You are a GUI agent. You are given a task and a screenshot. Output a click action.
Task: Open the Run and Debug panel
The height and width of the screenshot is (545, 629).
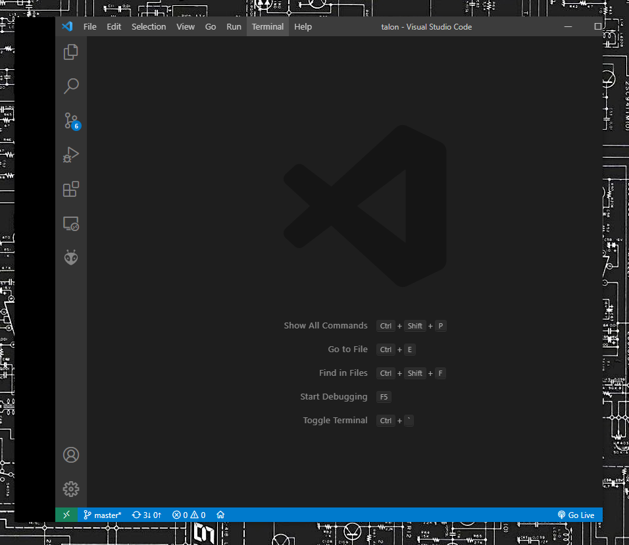[70, 155]
